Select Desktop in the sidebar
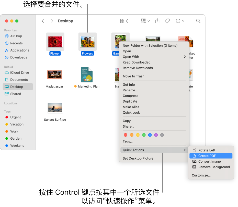The width and height of the screenshot is (238, 207). click(x=18, y=87)
